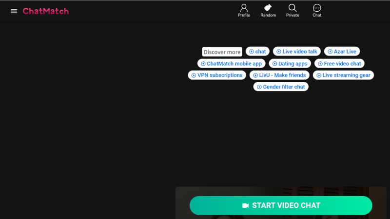This screenshot has width=390, height=219.
Task: Click 'Free video chat' chip
Action: [339, 64]
